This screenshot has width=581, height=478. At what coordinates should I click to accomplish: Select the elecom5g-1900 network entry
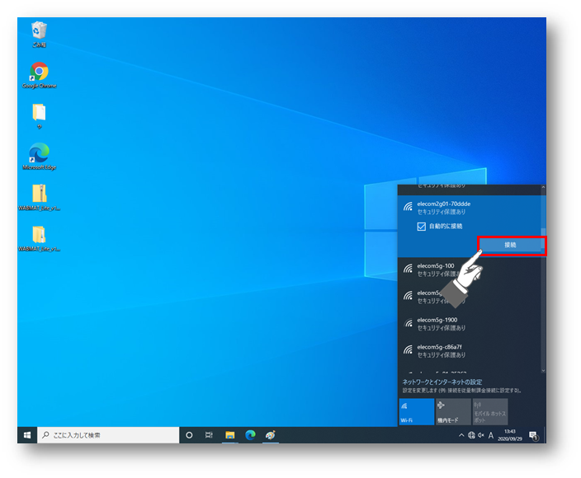pyautogui.click(x=469, y=324)
